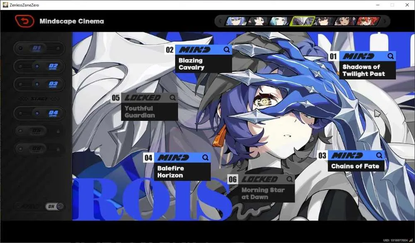Inspect Chains of Fate with magnifier icon

tap(379, 155)
